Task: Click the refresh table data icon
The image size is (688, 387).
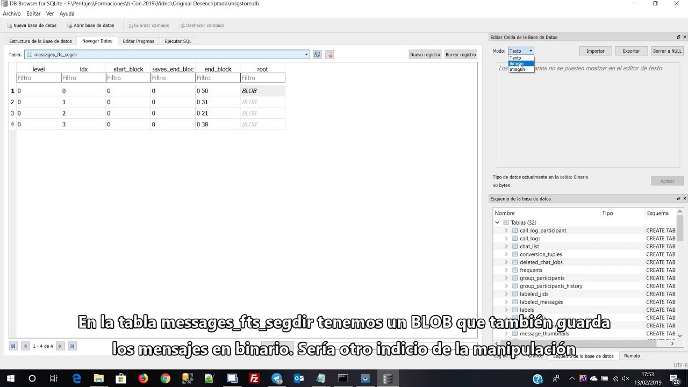Action: [317, 55]
